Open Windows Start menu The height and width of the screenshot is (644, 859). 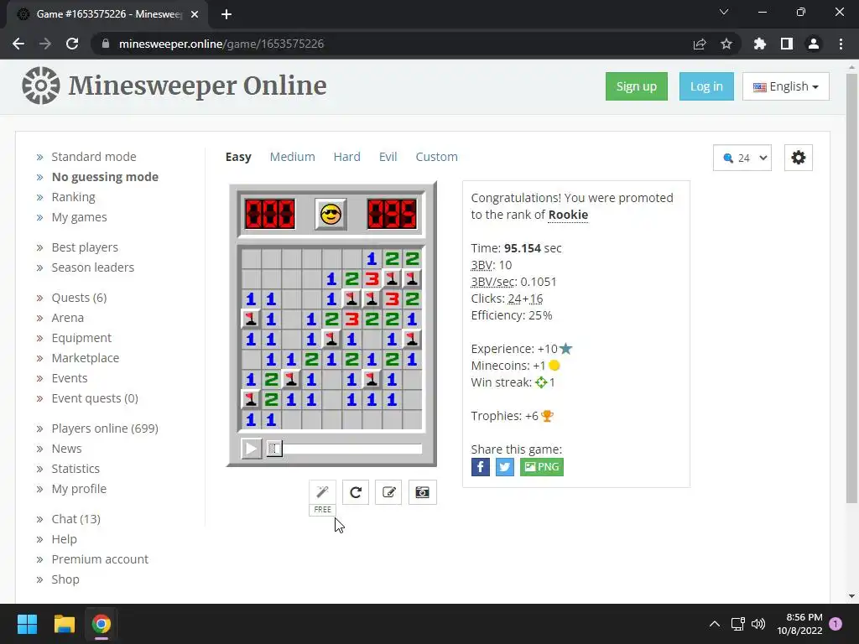[27, 624]
